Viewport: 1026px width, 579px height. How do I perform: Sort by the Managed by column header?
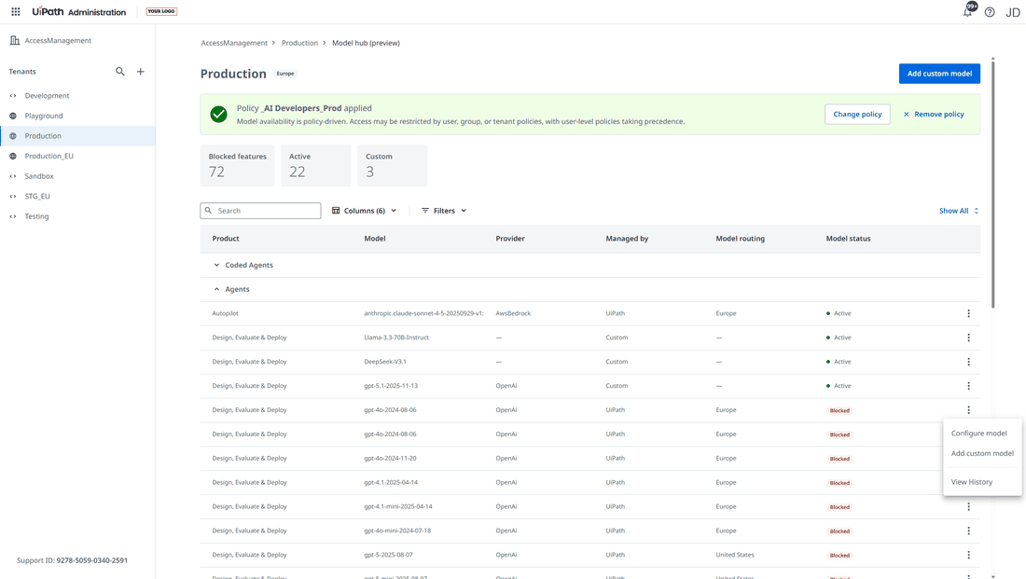pos(627,239)
